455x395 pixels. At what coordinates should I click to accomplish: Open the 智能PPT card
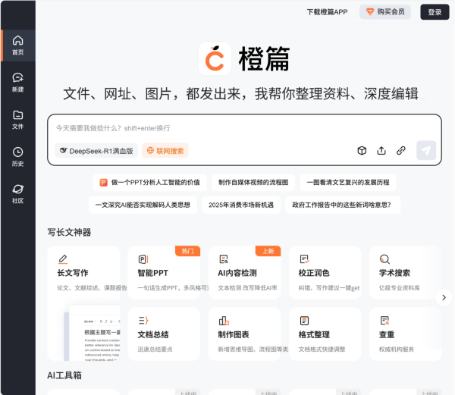point(164,273)
